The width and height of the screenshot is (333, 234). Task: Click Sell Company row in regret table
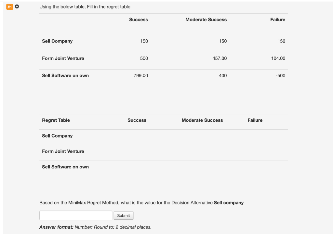click(57, 136)
